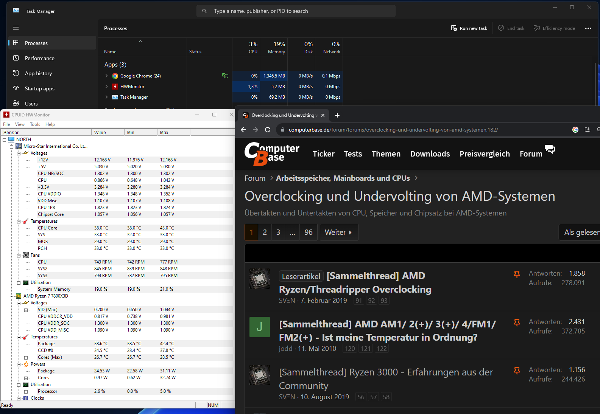Focus the Task Manager search field
600x414 pixels.
pos(296,11)
